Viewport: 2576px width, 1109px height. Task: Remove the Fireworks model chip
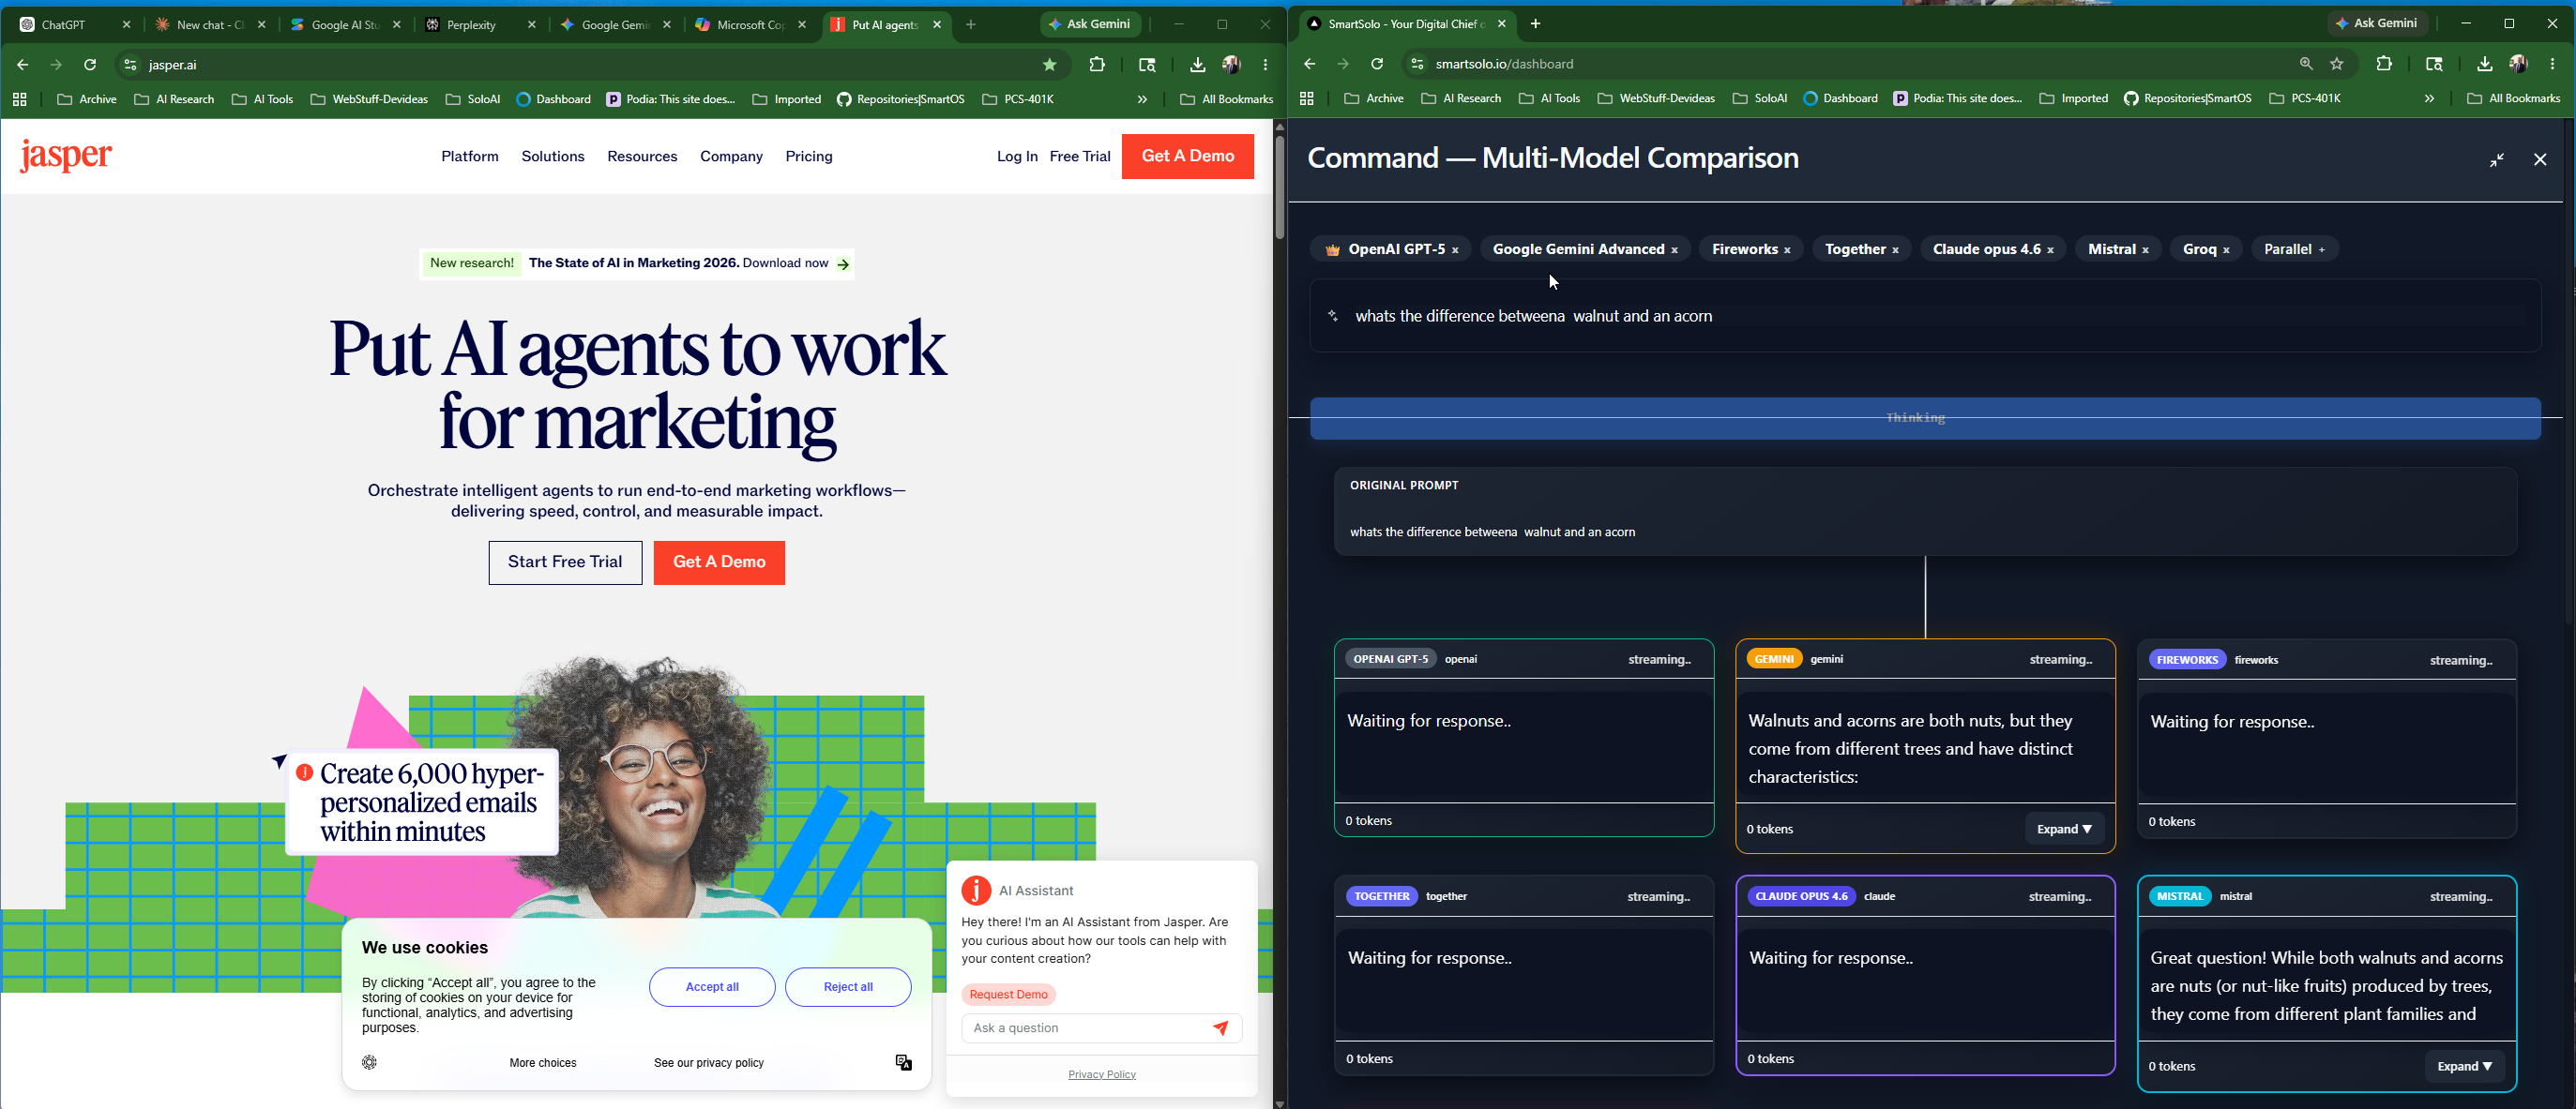tap(1787, 249)
